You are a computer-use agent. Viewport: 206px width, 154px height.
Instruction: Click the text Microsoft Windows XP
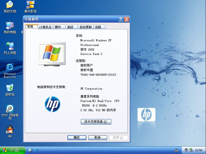click(x=96, y=40)
